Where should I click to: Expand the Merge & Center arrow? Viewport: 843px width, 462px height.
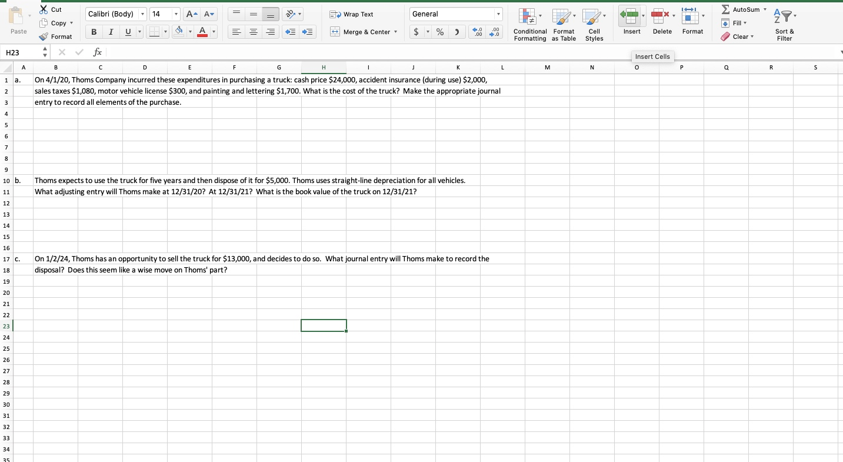[x=395, y=32]
